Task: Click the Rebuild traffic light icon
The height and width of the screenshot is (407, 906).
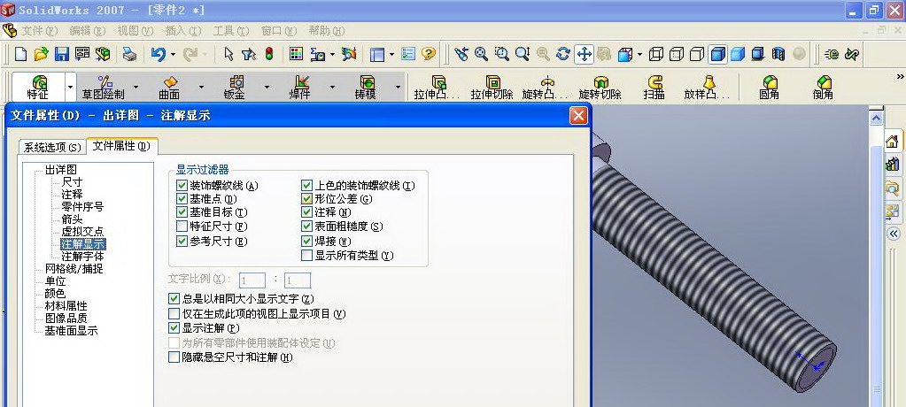Action: click(269, 54)
